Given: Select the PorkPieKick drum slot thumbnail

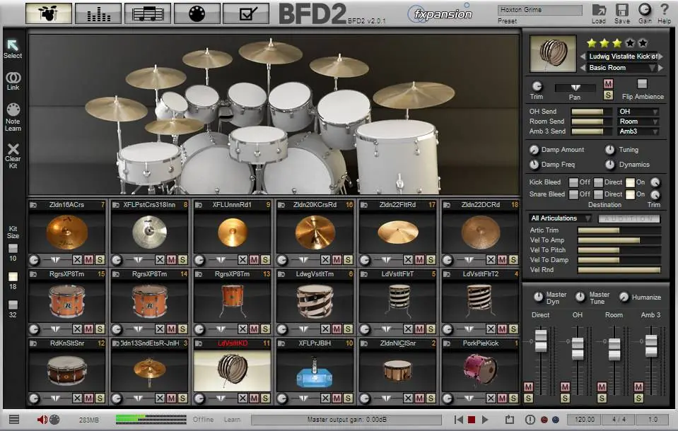Looking at the screenshot, I should click(480, 370).
